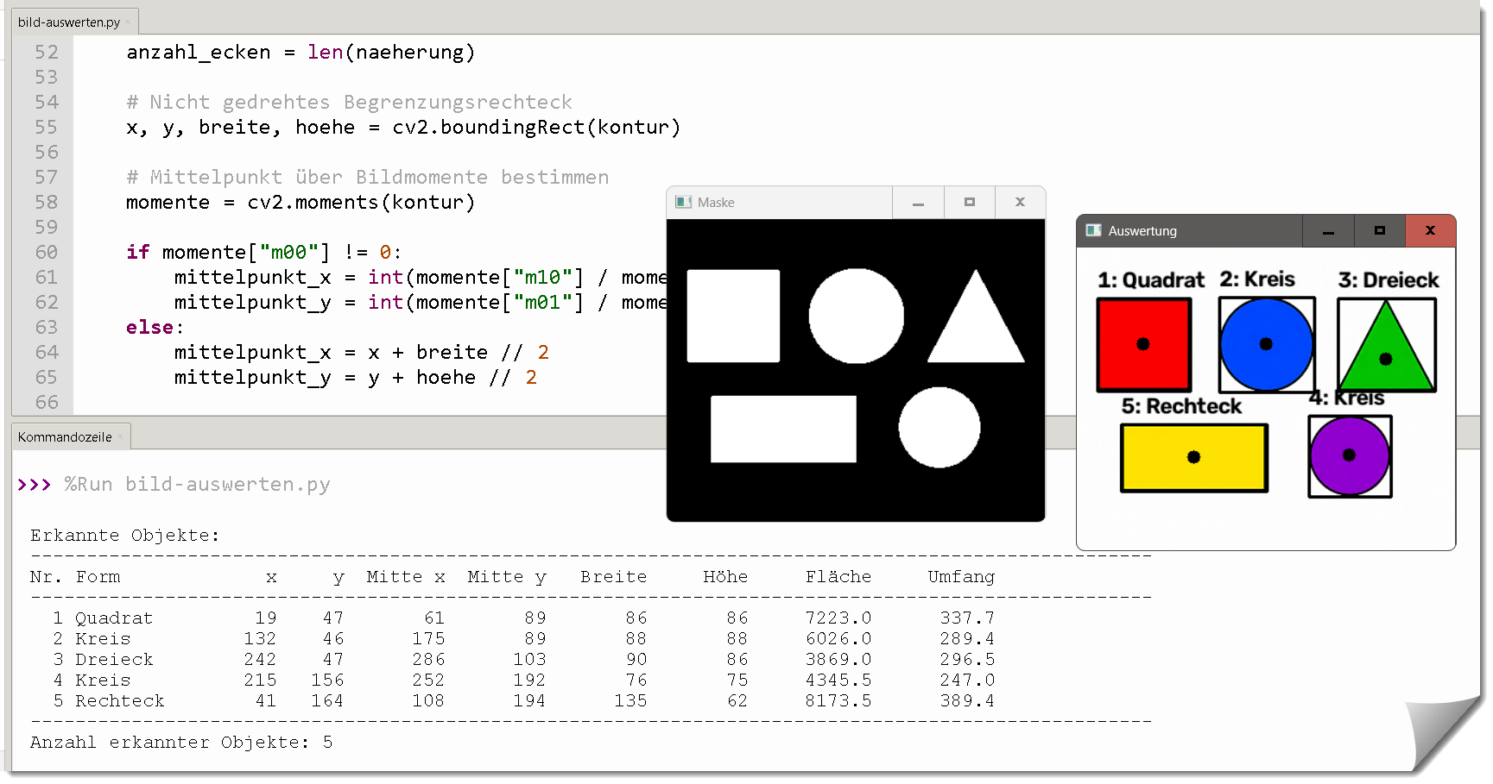This screenshot has height=784, width=1493.
Task: Select the bild-auswerten.py editor tab
Action: point(74,22)
